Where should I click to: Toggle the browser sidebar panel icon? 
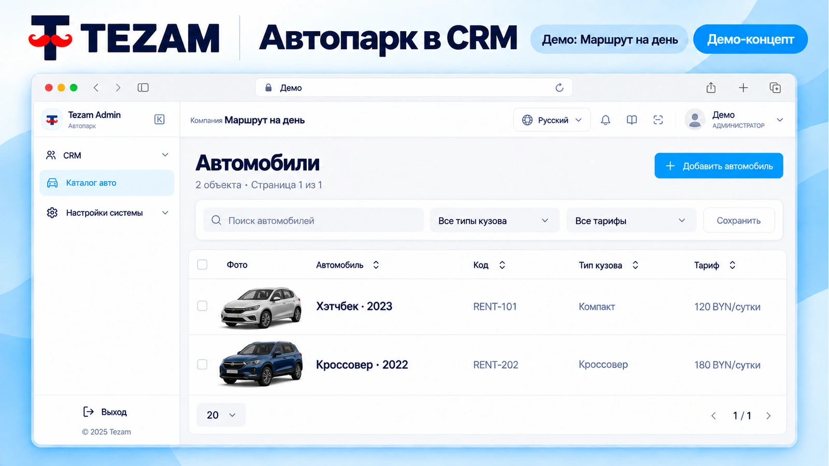tap(143, 88)
